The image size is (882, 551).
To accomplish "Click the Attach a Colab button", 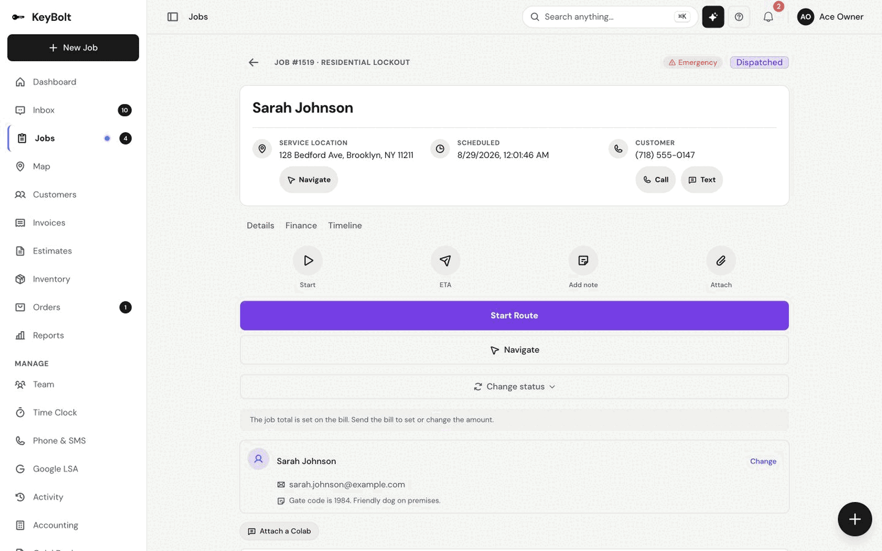I will 279,531.
